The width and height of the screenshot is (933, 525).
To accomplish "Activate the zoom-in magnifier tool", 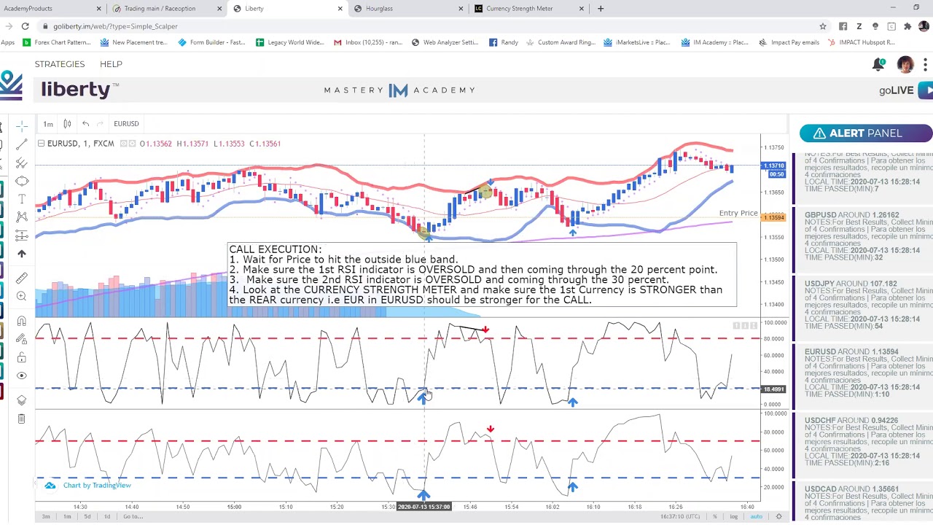I will pyautogui.click(x=22, y=296).
